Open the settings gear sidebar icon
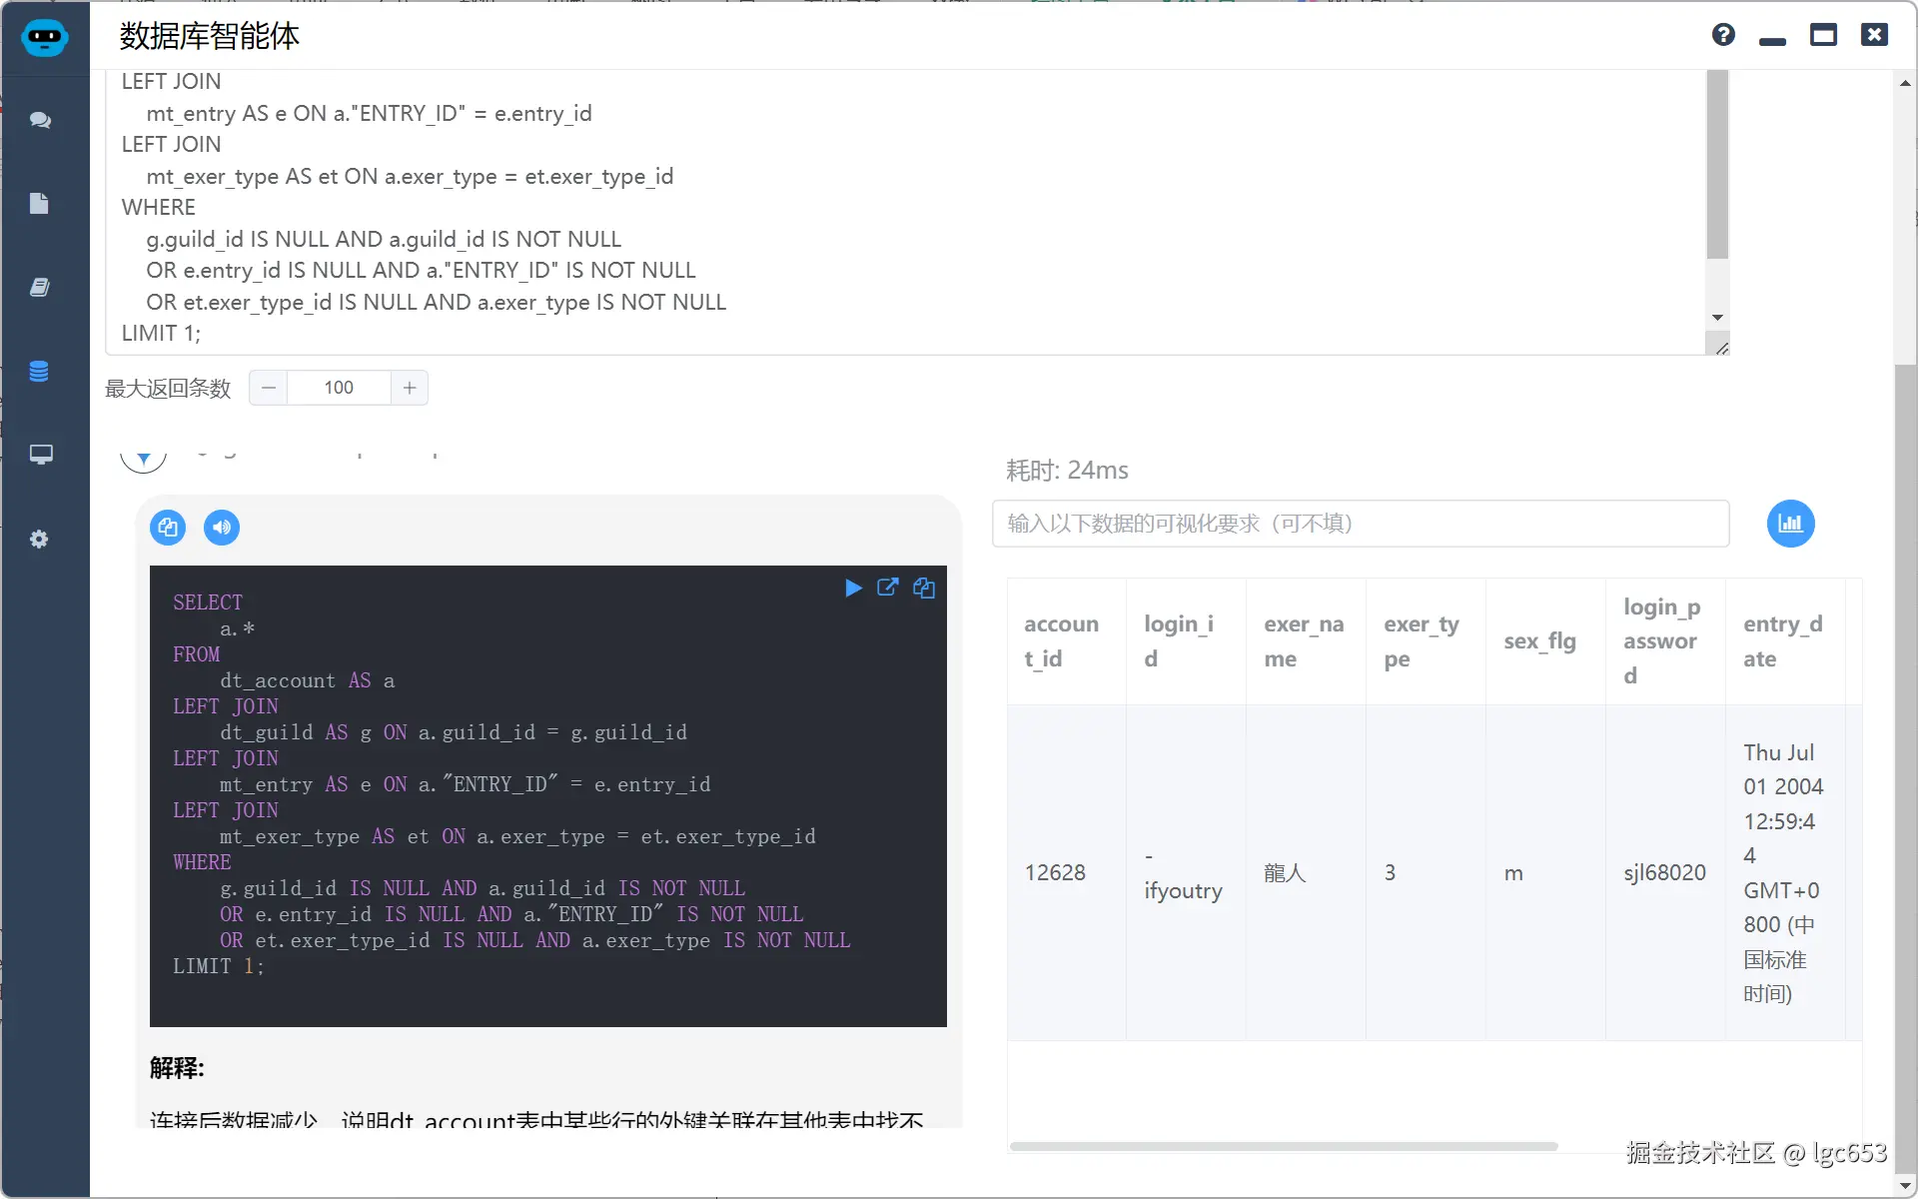The width and height of the screenshot is (1918, 1199). (39, 540)
